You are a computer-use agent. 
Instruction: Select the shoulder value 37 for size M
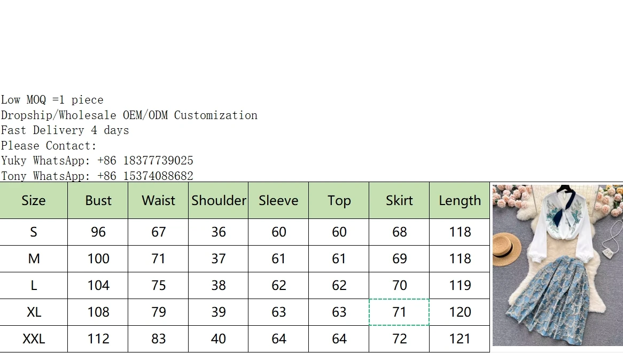(219, 258)
